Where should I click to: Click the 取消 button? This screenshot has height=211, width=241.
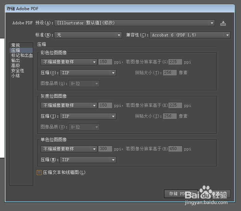pyautogui.click(x=216, y=194)
